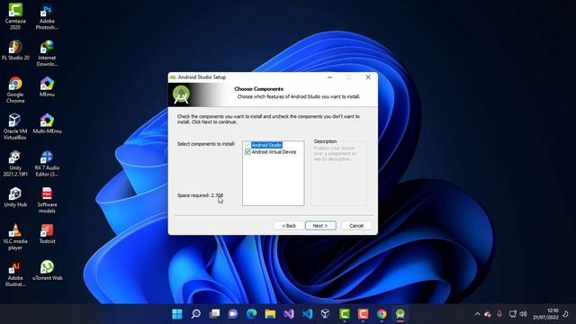Image resolution: width=576 pixels, height=324 pixels.
Task: Select the Android Virtual Device label
Action: [274, 152]
